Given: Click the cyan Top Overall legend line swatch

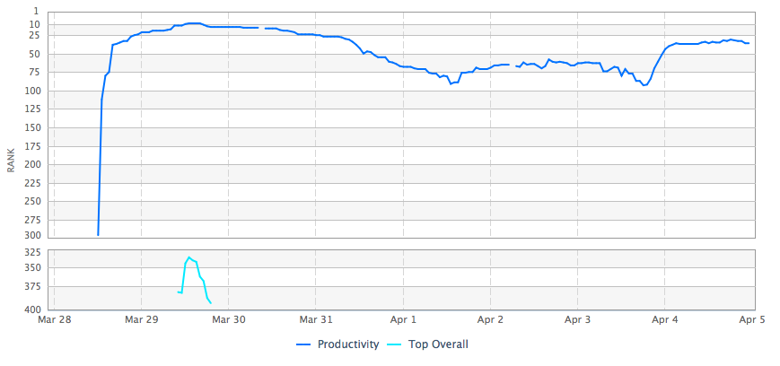Looking at the screenshot, I should 393,344.
